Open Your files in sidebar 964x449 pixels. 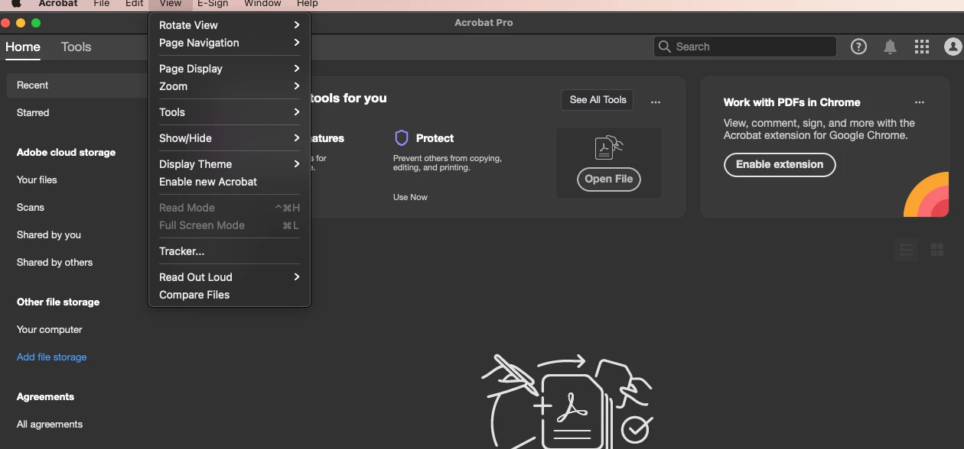[x=37, y=179]
